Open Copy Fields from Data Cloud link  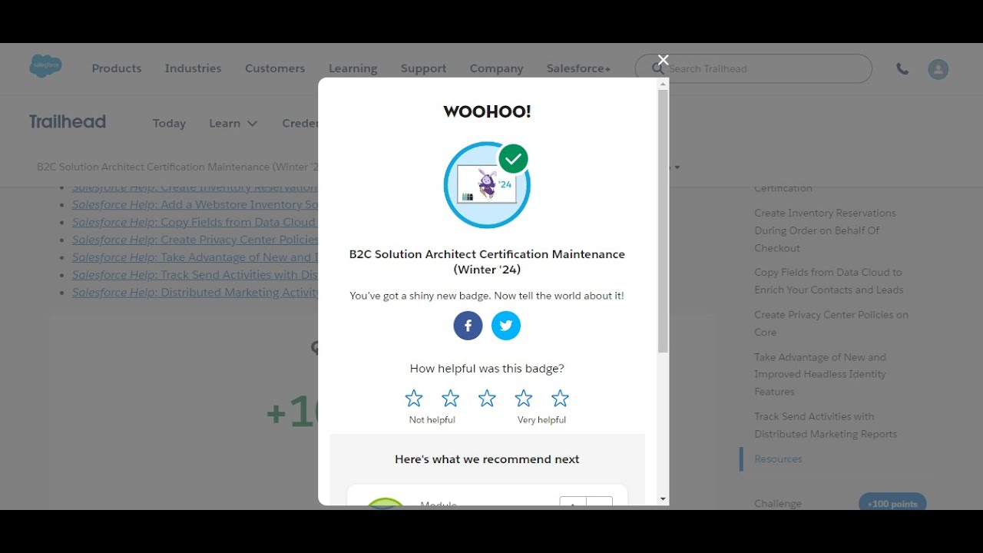pyautogui.click(x=194, y=223)
